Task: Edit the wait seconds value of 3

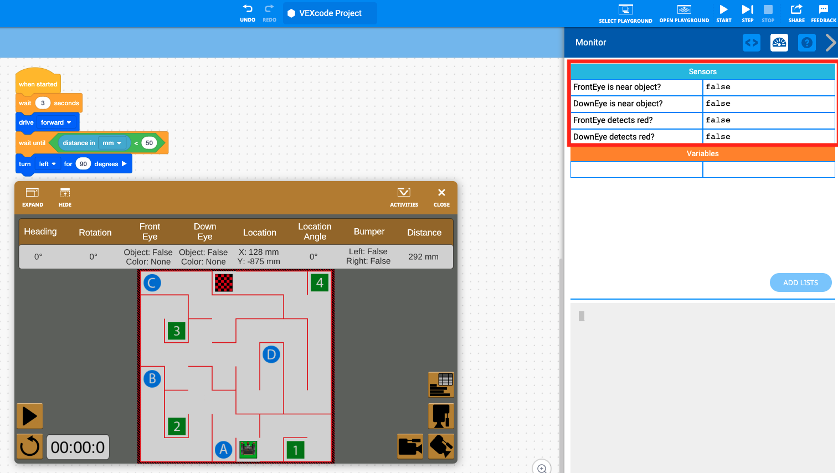Action: pos(43,102)
